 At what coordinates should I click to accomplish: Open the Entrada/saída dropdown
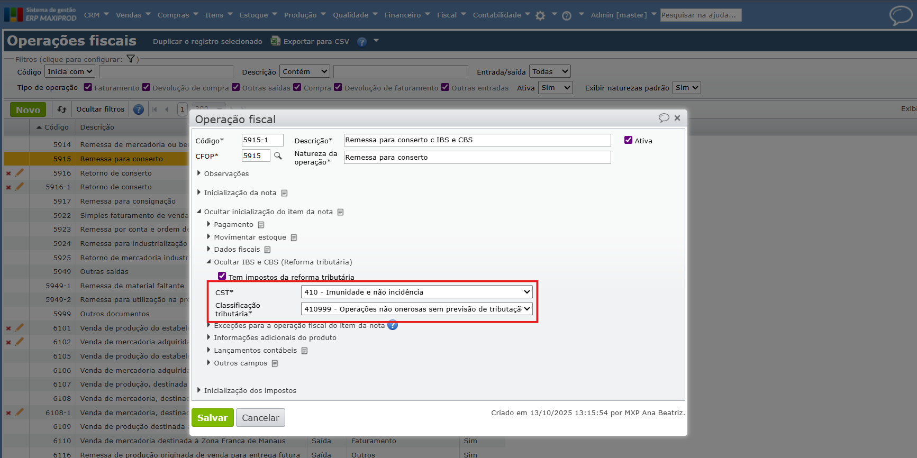[550, 71]
